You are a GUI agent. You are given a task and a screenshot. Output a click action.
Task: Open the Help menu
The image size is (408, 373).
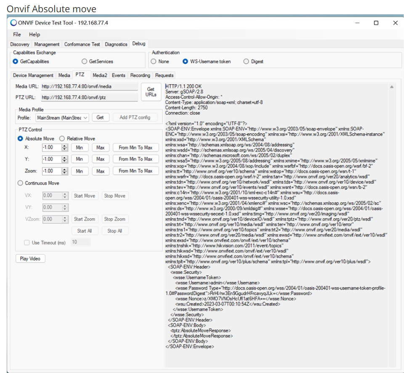pyautogui.click(x=34, y=34)
